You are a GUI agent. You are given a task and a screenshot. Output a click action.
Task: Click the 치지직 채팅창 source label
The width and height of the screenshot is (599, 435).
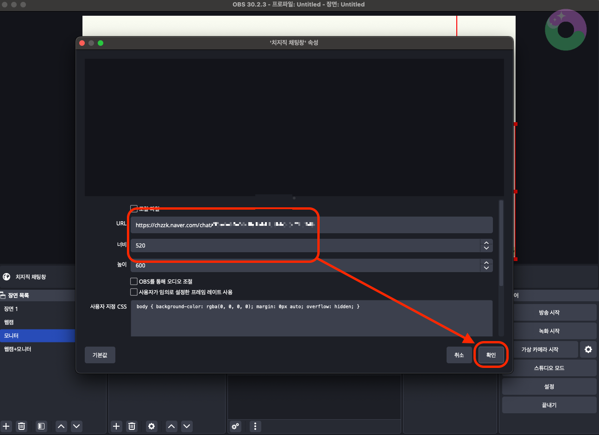pos(31,277)
